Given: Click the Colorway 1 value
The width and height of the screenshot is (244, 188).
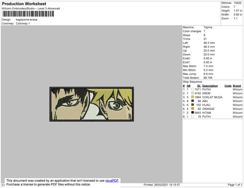Looking at the screenshot, I should [x=23, y=23].
